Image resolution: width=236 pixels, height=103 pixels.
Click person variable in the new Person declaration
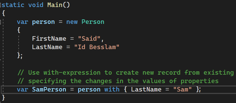pos(43,22)
